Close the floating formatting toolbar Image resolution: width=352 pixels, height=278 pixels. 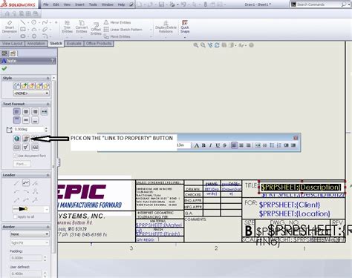tap(296, 138)
